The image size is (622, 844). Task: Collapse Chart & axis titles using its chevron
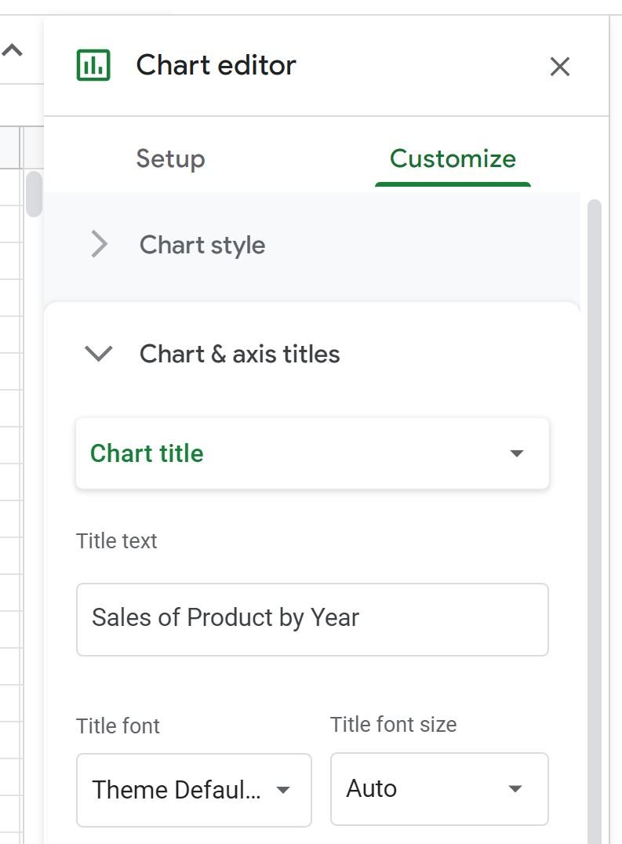(99, 354)
